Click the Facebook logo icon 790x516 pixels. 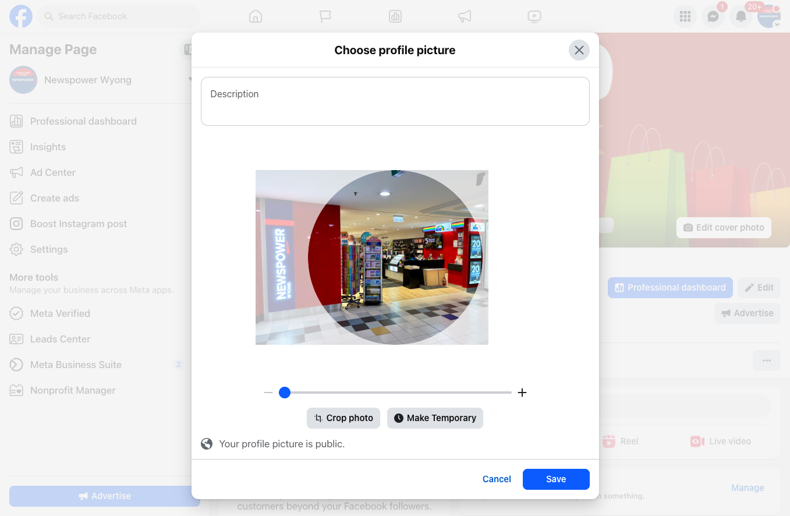[21, 16]
